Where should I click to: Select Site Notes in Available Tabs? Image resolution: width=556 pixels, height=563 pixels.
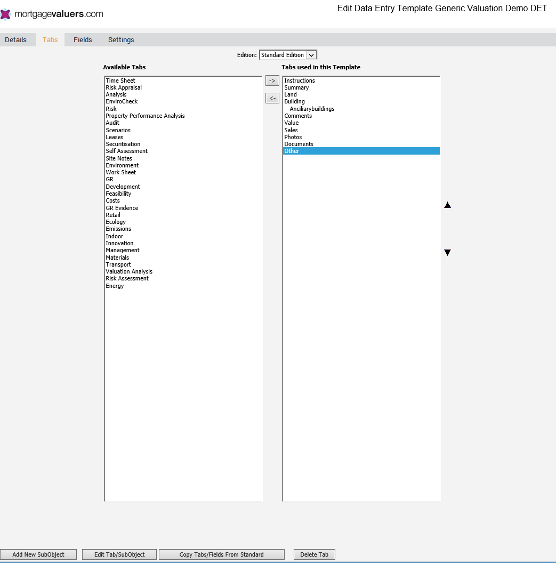(183, 158)
